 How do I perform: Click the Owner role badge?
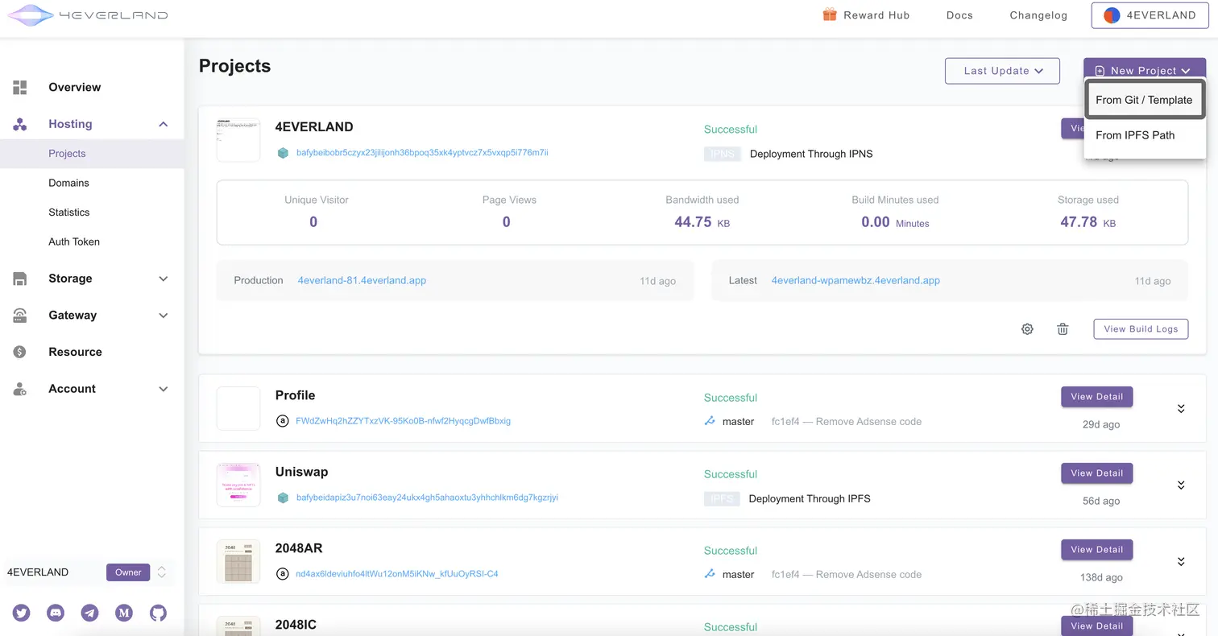pyautogui.click(x=128, y=572)
